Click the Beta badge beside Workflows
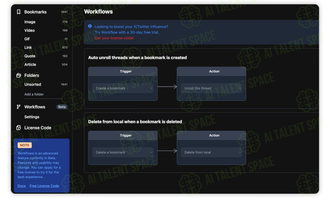 62,107
